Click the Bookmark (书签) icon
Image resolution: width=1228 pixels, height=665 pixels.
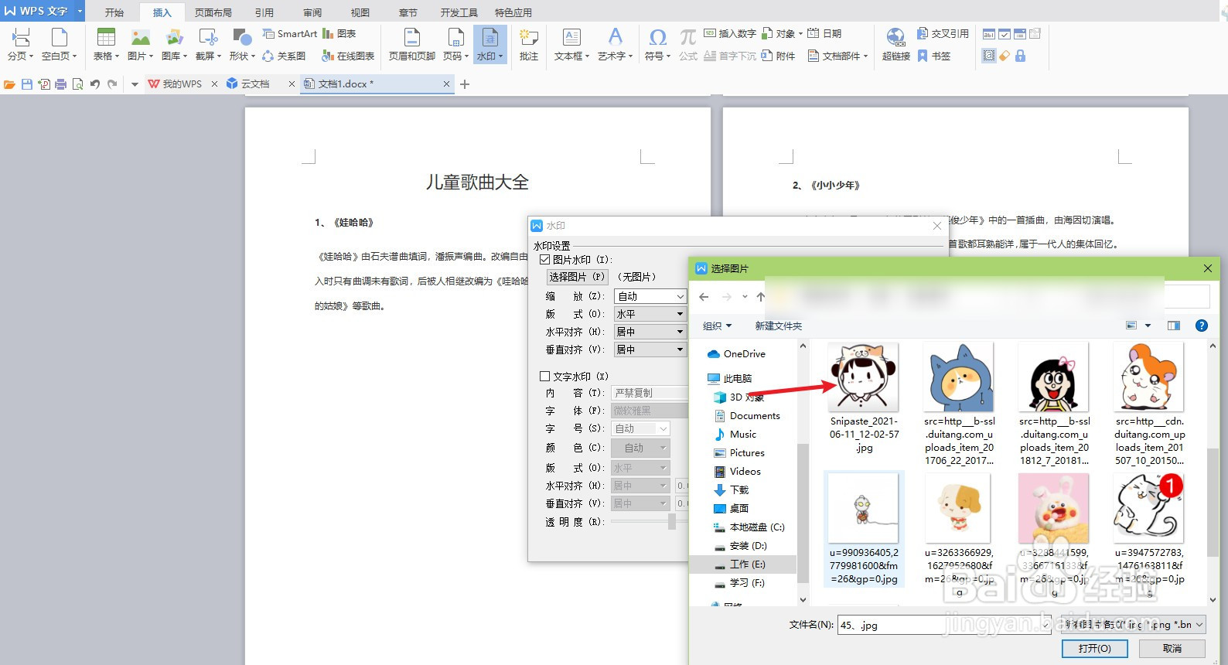(934, 56)
